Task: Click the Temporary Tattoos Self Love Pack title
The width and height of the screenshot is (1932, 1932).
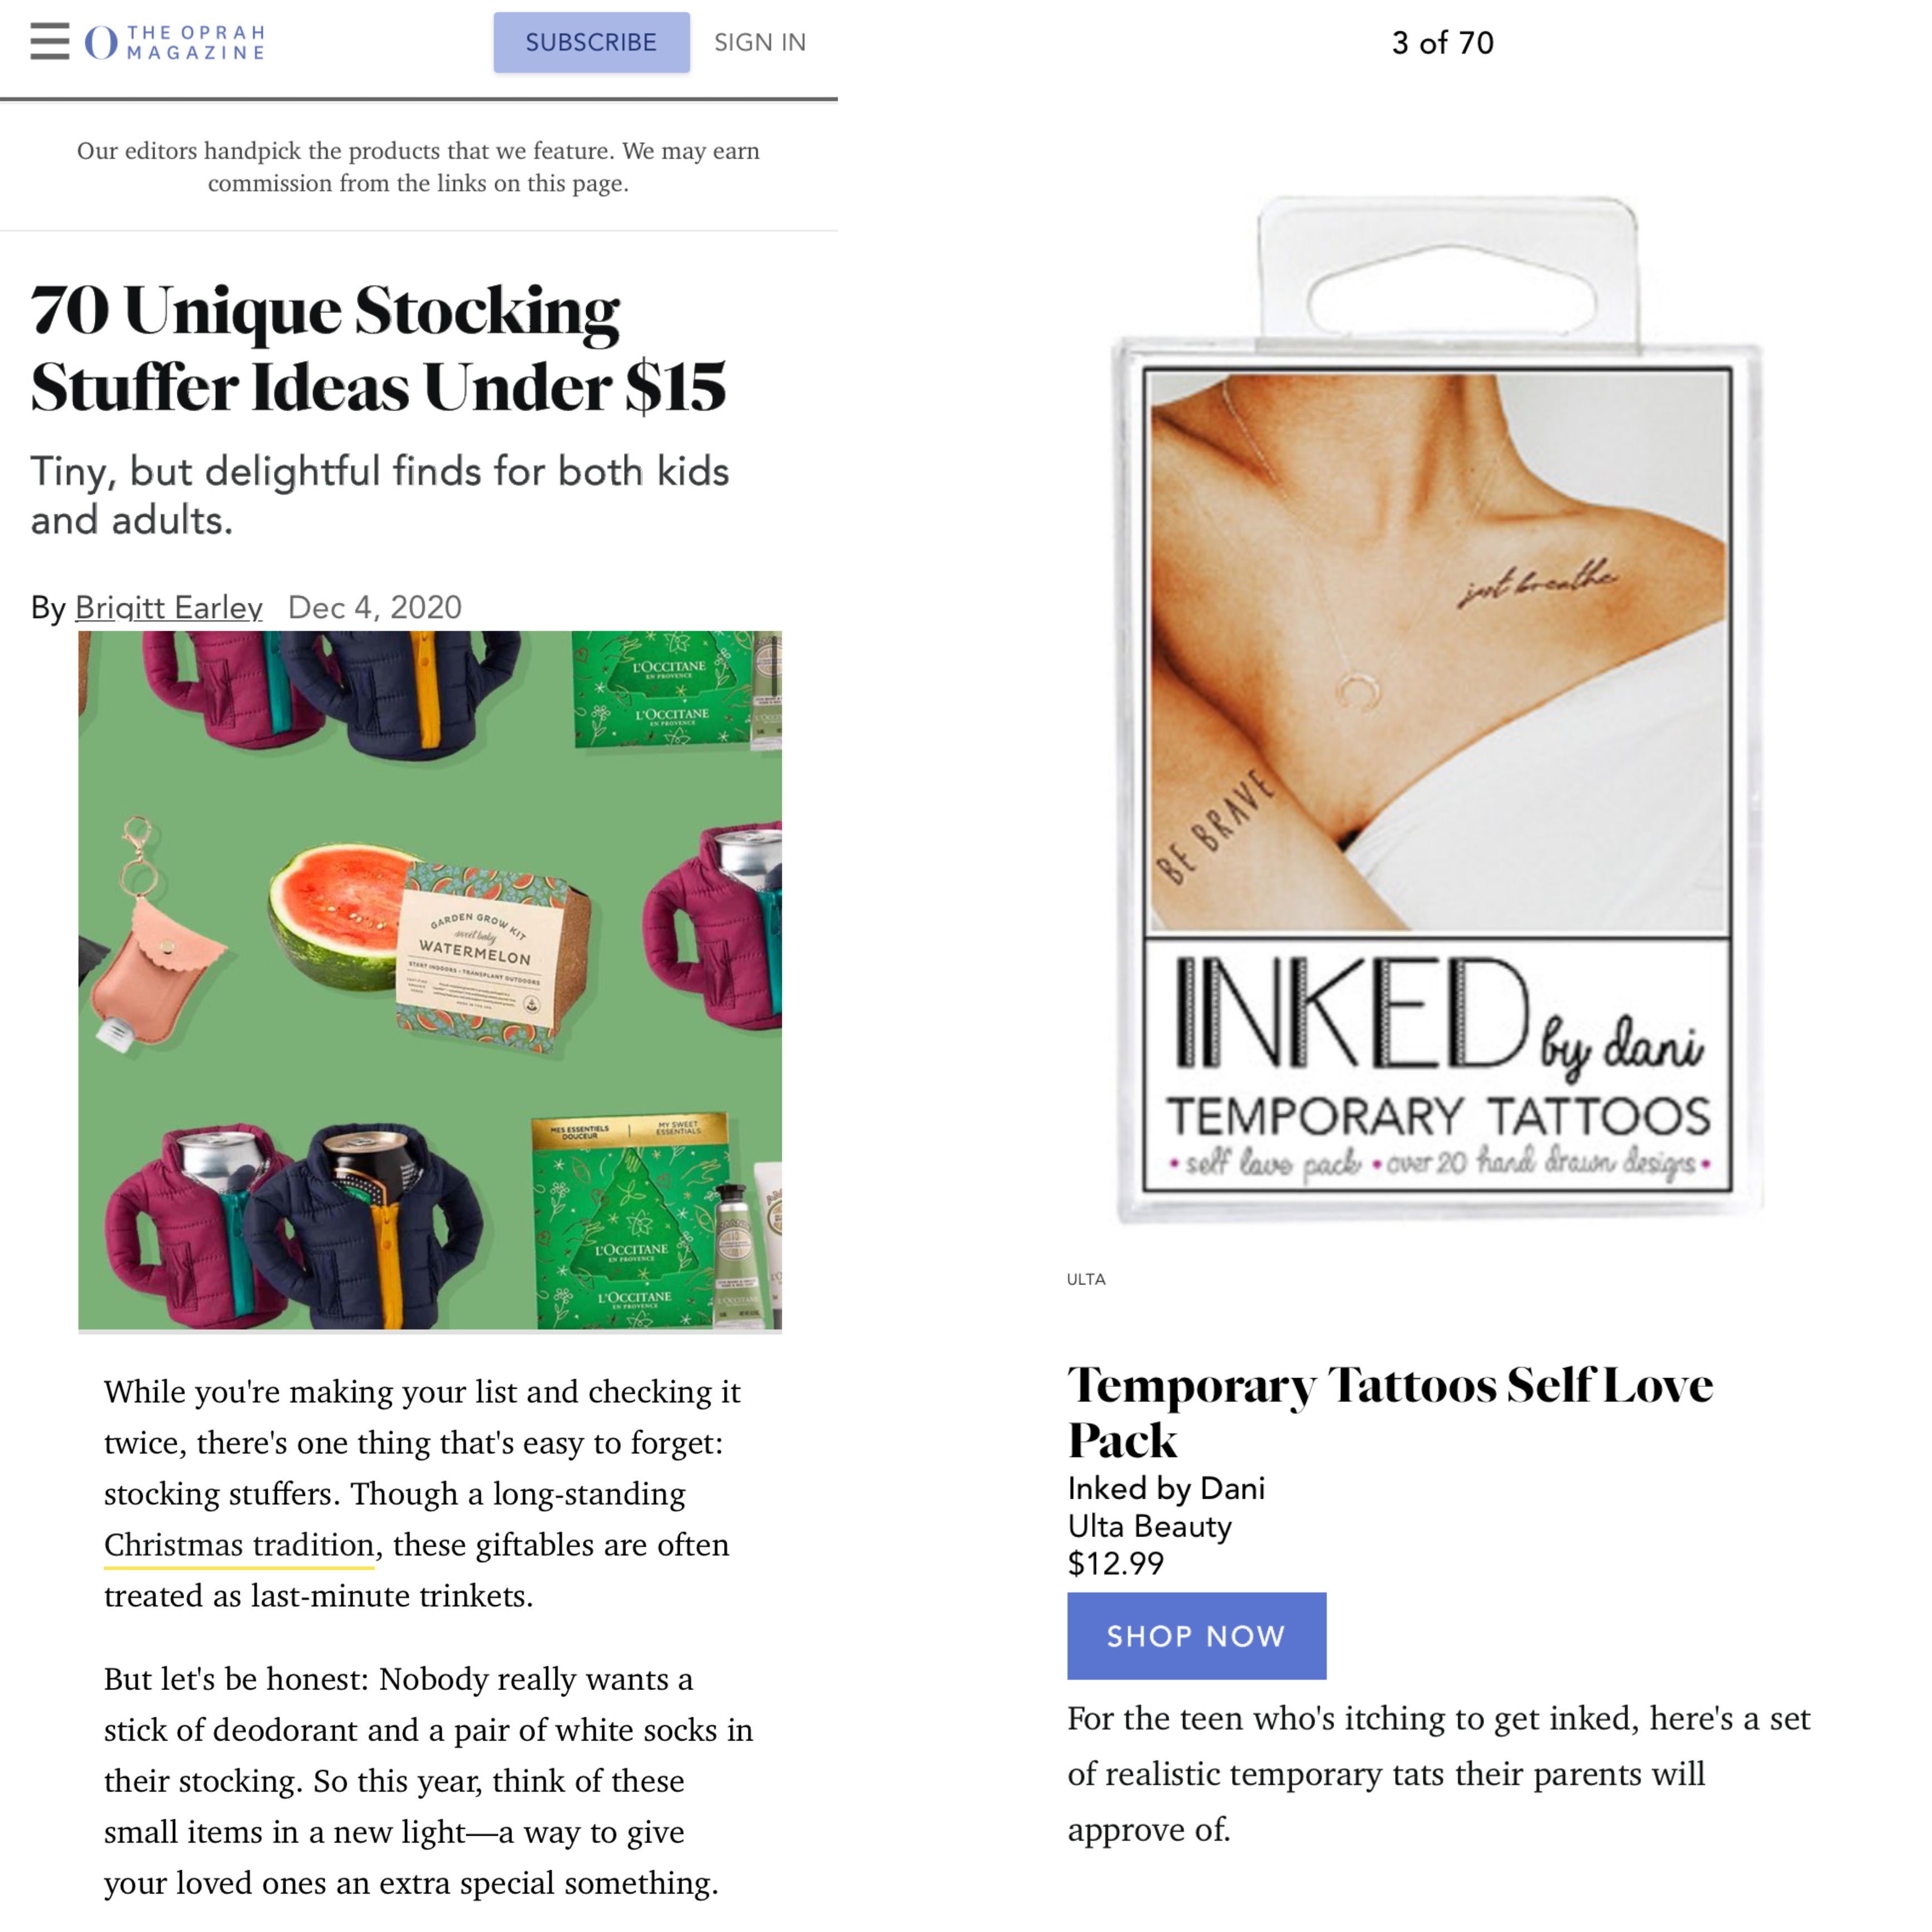Action: coord(1390,1412)
